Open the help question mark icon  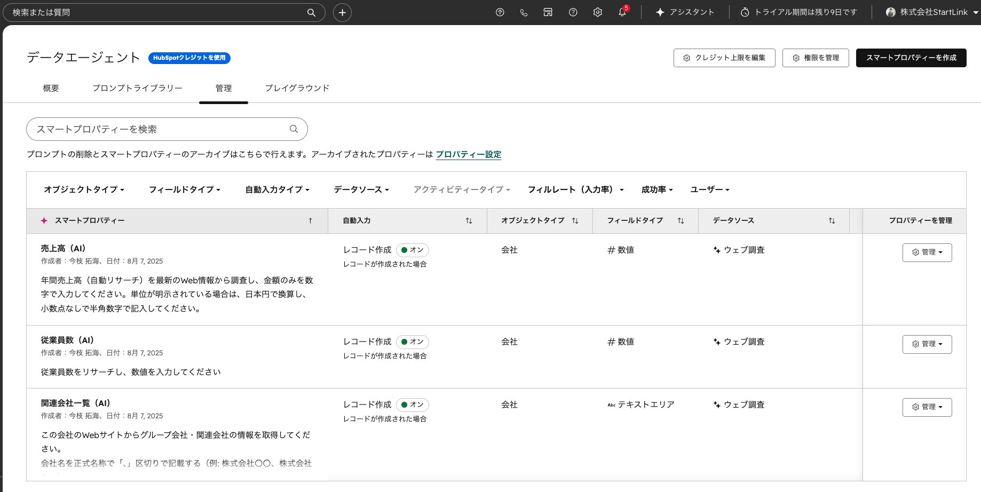(x=573, y=12)
